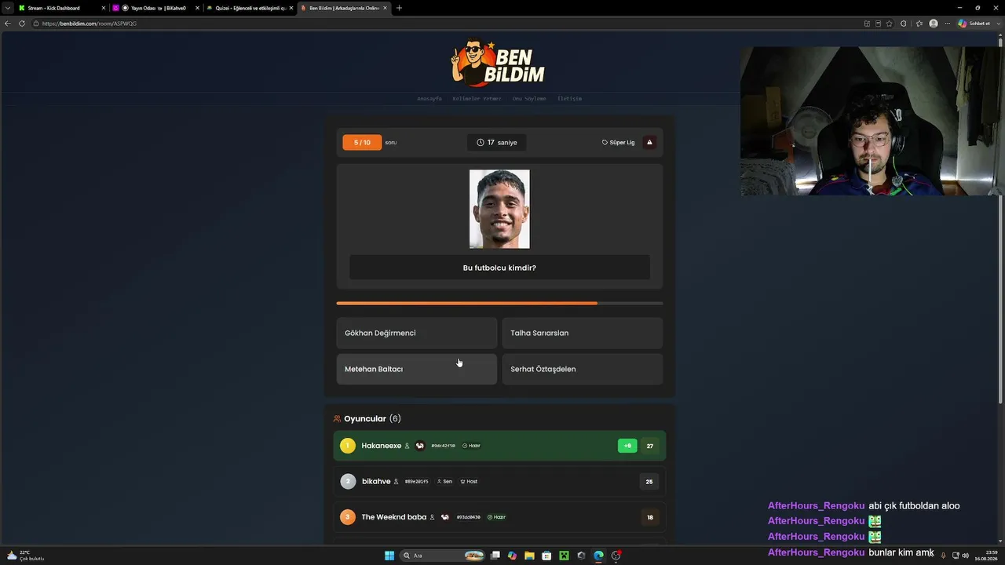Click Hakaneexe's avatar badge icon
This screenshot has height=565, width=1005.
pos(420,446)
